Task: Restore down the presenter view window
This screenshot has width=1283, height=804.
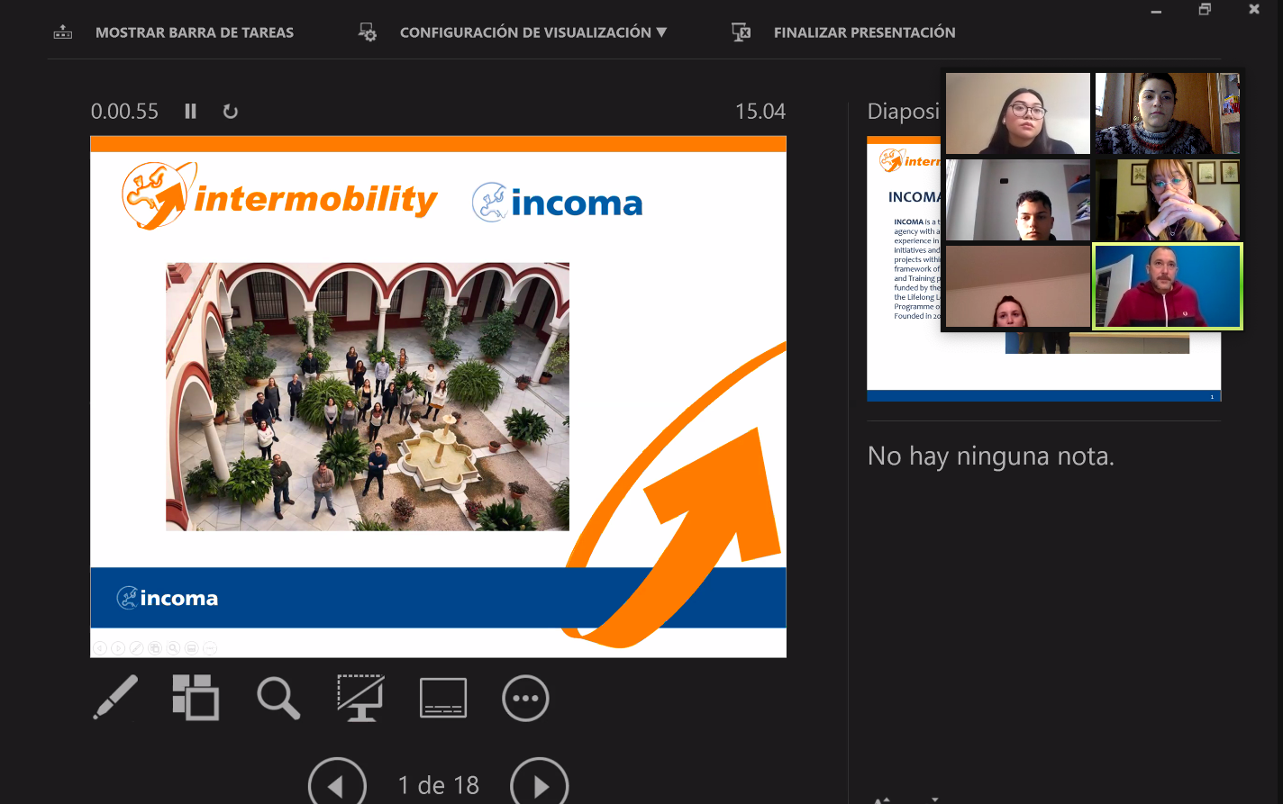Action: (1205, 10)
